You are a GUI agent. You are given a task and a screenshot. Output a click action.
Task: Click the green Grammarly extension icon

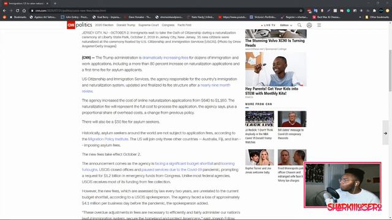click(349, 11)
